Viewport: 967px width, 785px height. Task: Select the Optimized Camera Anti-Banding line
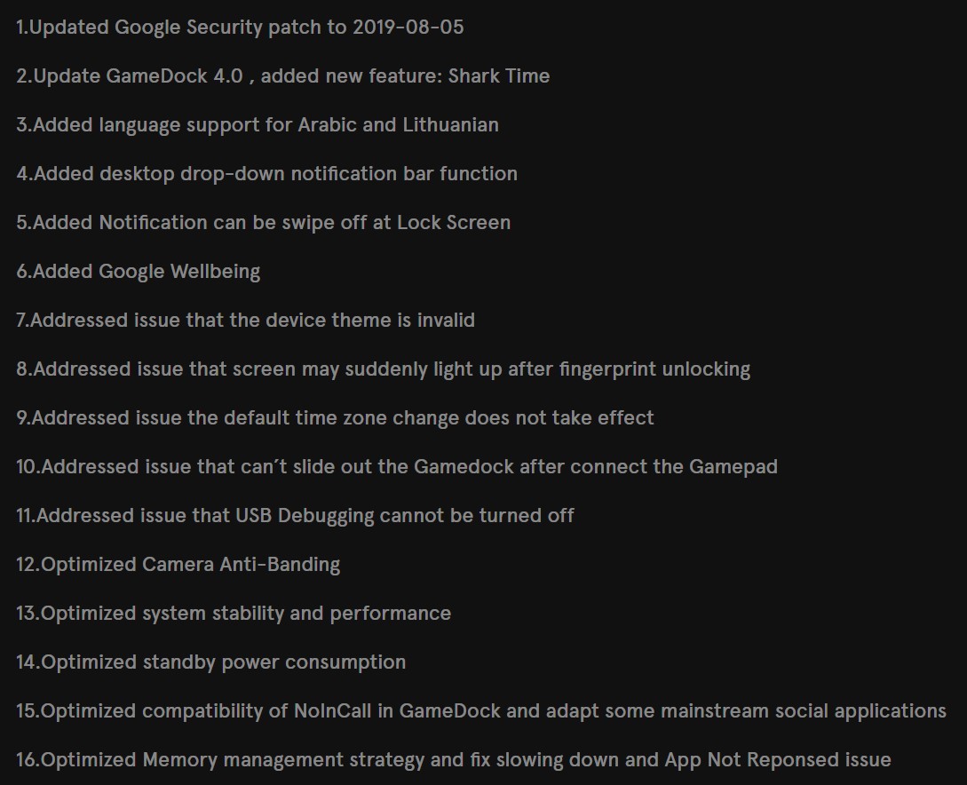[x=178, y=564]
